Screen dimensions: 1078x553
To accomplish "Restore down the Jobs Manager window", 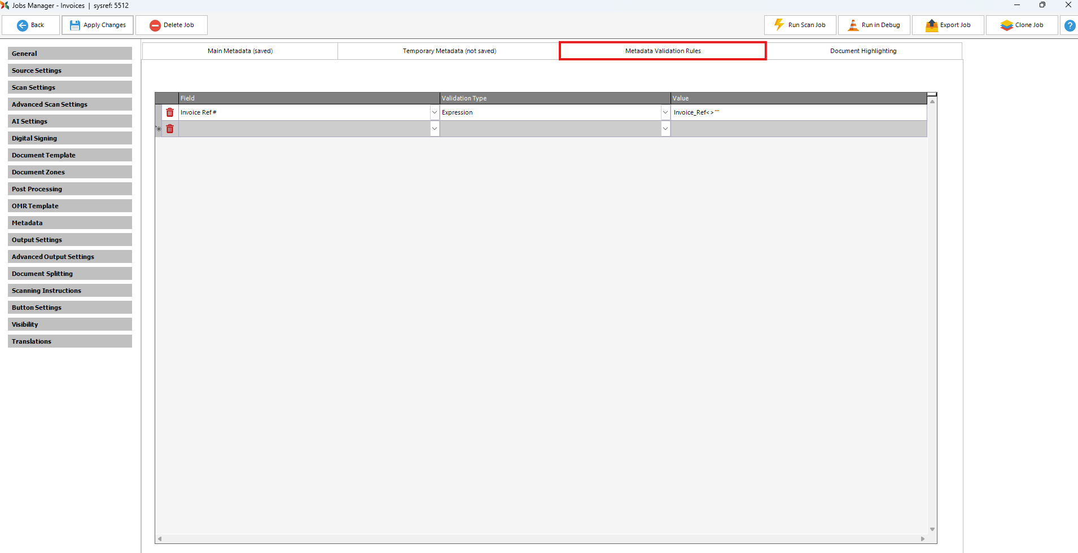I will click(x=1042, y=5).
